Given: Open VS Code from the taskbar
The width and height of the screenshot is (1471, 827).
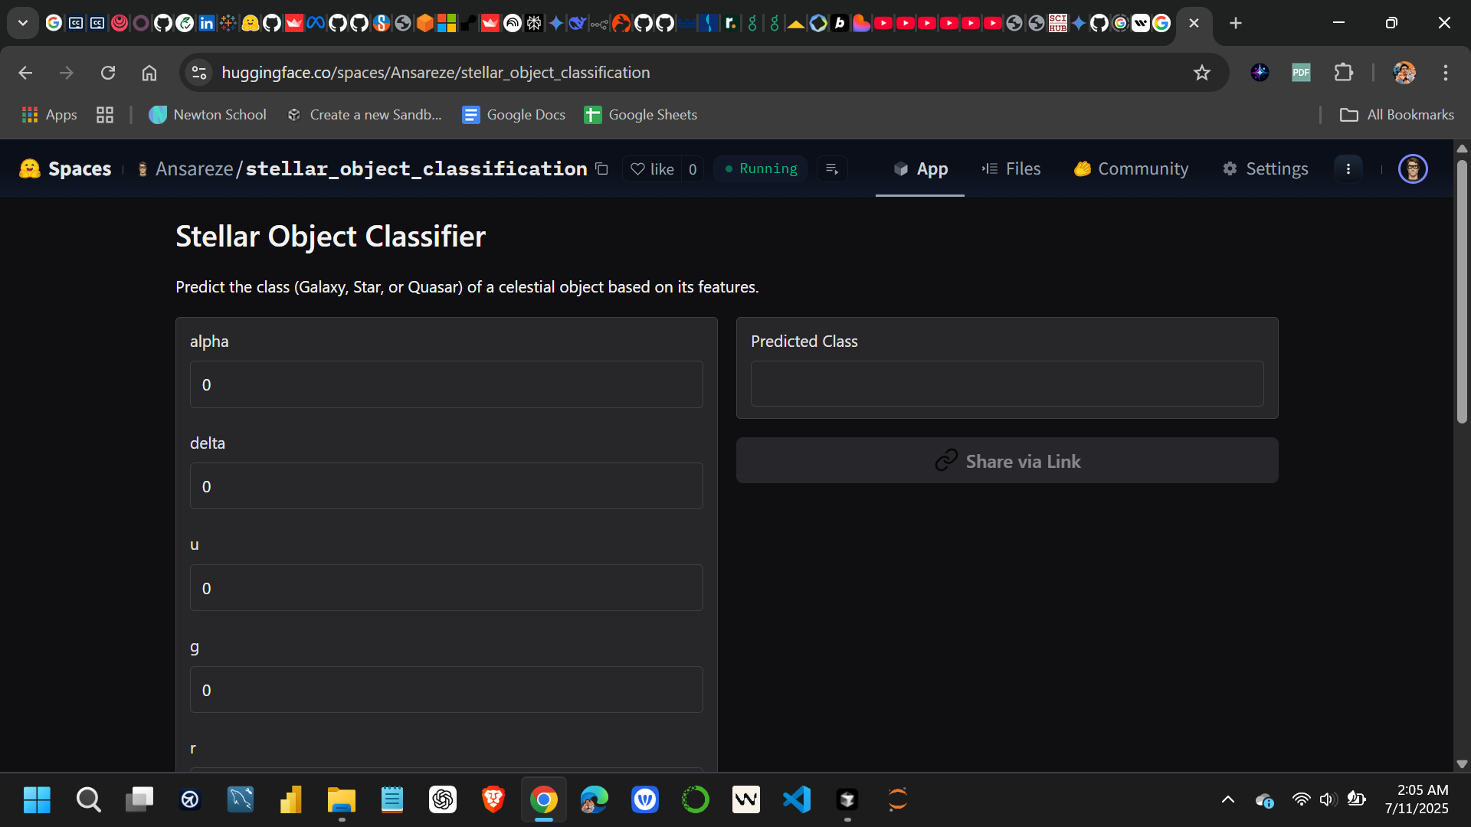Looking at the screenshot, I should click(x=797, y=799).
